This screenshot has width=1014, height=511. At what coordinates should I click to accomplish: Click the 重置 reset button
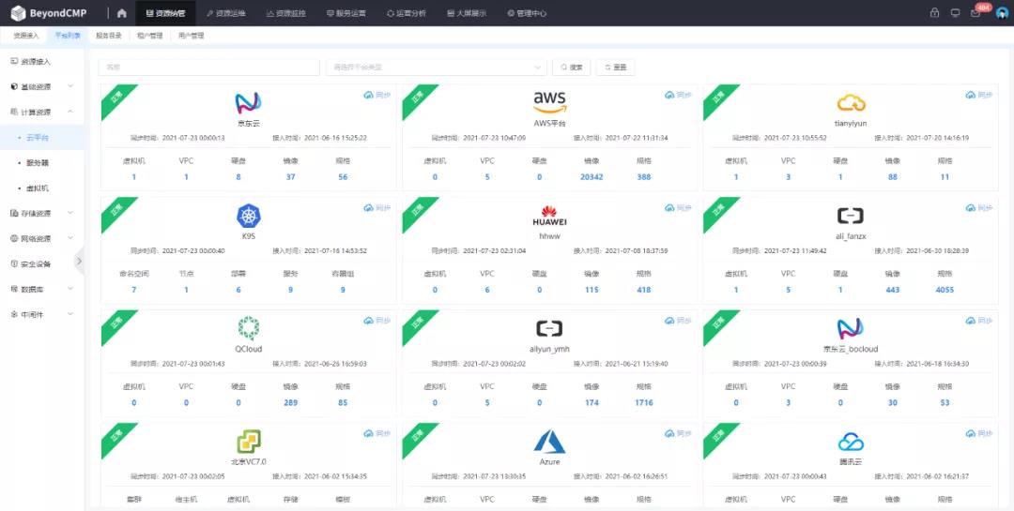coord(616,68)
